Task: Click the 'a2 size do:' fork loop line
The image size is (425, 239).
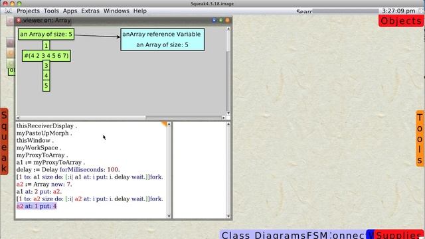Action: 90,199
